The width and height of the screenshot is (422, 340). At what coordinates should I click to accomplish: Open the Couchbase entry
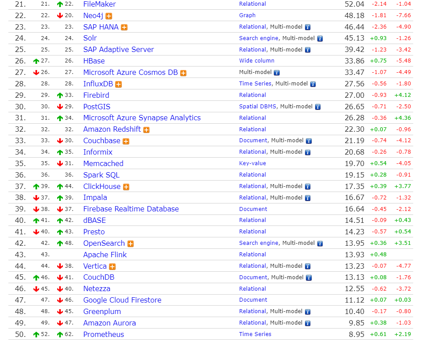(x=102, y=140)
